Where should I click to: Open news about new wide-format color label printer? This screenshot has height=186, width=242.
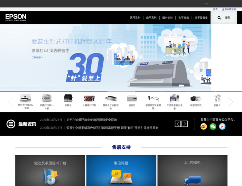[112, 128]
